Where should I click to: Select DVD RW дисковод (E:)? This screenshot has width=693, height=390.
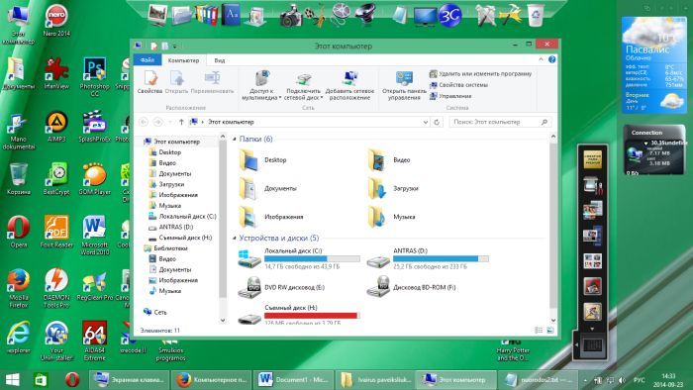click(x=281, y=287)
